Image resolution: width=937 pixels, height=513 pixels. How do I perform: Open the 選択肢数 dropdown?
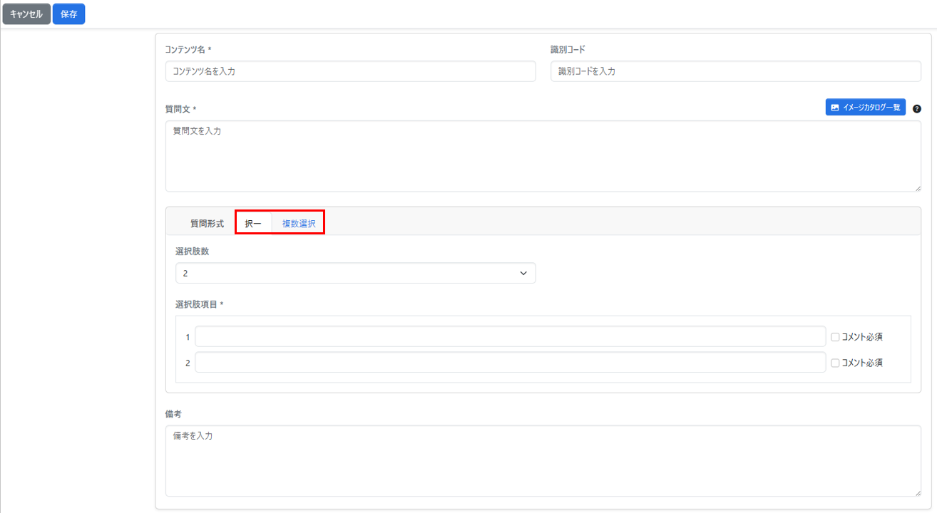[355, 273]
